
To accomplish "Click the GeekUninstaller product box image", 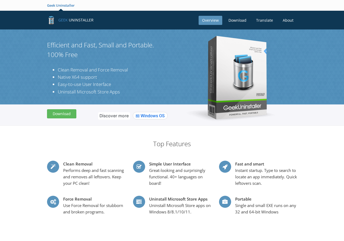I will tap(237, 78).
